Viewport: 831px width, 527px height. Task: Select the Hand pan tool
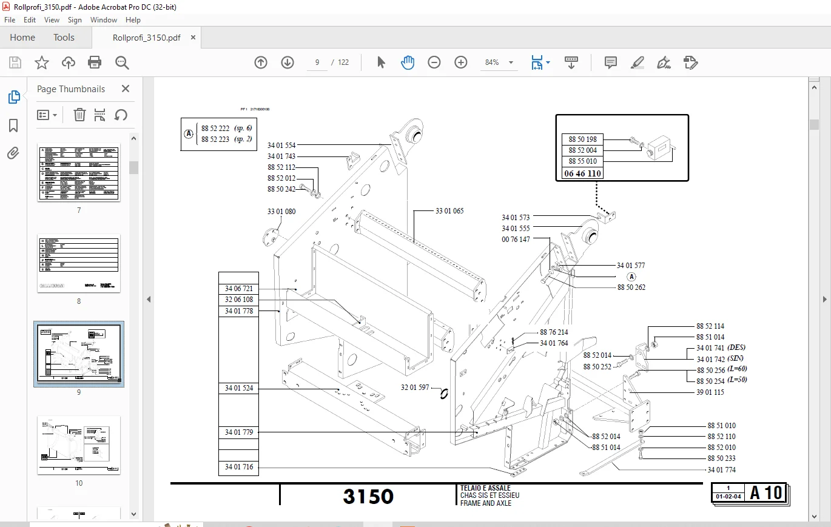click(408, 62)
